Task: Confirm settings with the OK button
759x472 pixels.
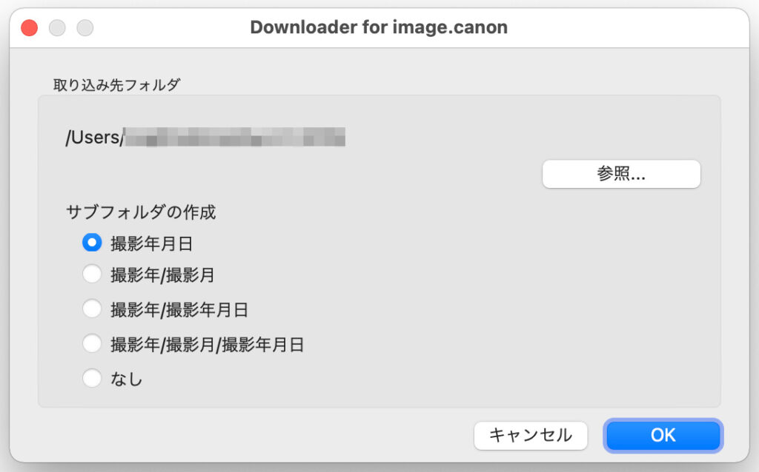Action: point(663,435)
